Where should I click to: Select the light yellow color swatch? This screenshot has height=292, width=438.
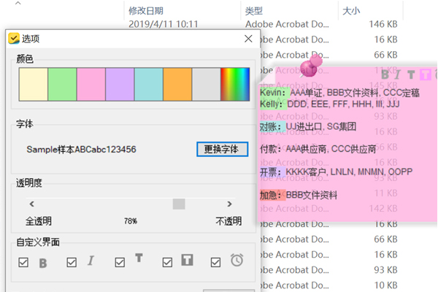pyautogui.click(x=34, y=84)
